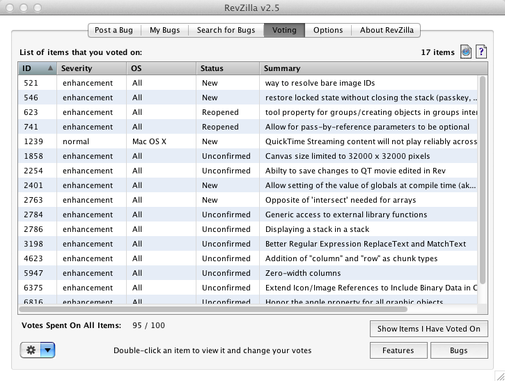The image size is (505, 381).
Task: Sort the list by ID column header
Action: point(37,68)
